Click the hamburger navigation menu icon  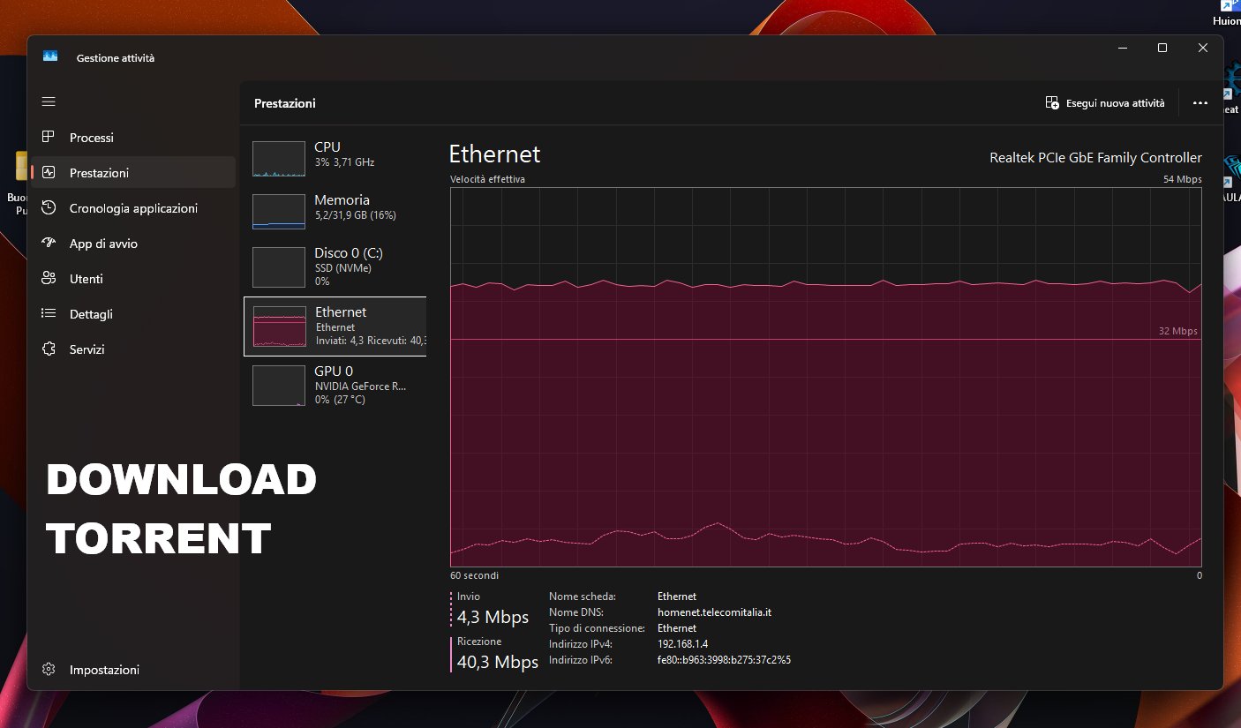click(x=49, y=102)
